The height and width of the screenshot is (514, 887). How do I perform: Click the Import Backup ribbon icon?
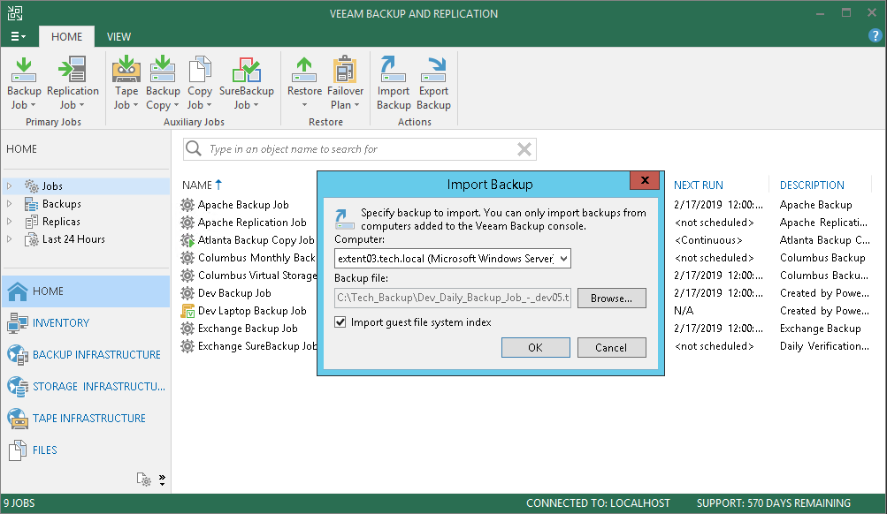click(394, 70)
